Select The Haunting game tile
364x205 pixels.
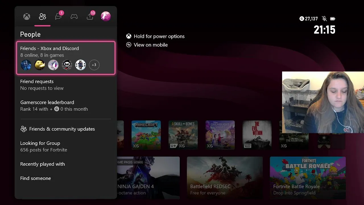(x=294, y=141)
